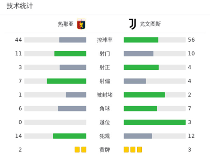Click Juventus's green 控球率 possession bar
Screen dimensions: 210x155
tap(141, 40)
